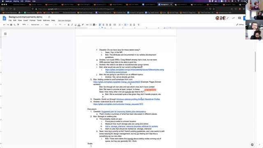Screen dimensions: 263x148
Task: Open the storage_intensive resource boundary link
Action: (131, 126)
